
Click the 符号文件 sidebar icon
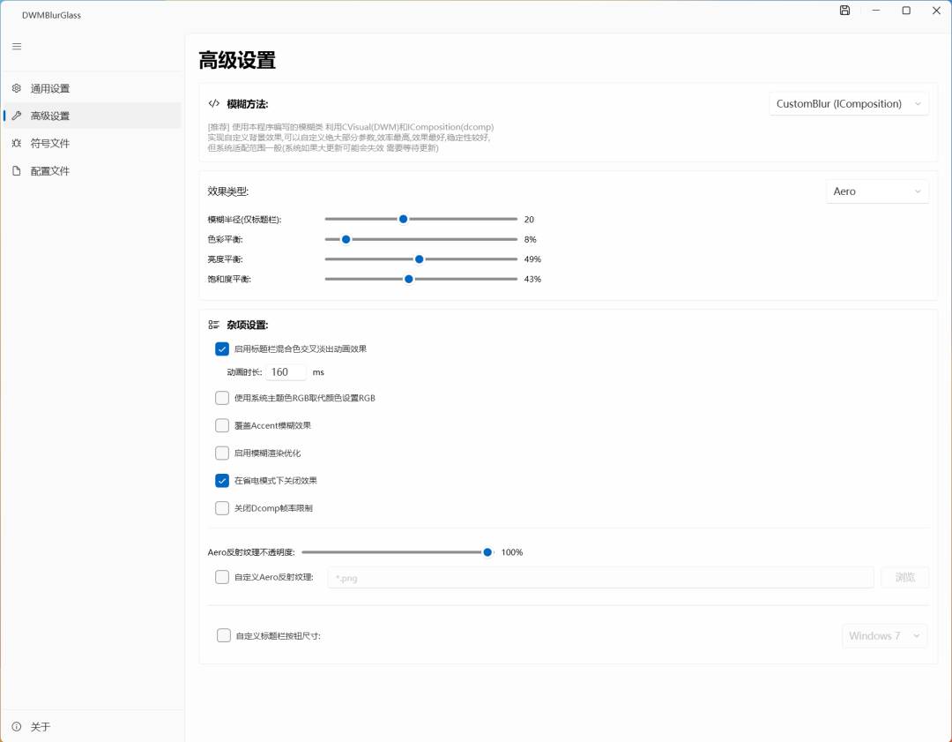point(14,143)
